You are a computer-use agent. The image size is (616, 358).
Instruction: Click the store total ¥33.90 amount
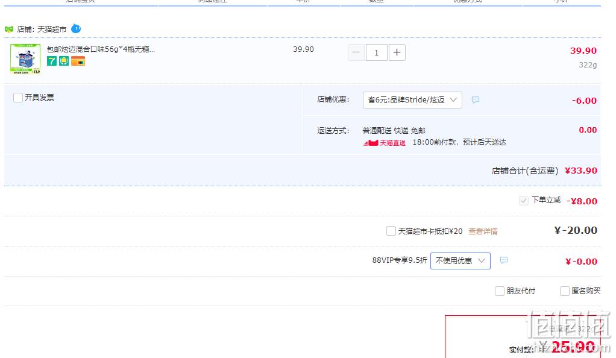pos(580,171)
